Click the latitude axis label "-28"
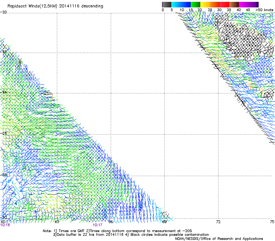The image size is (275, 241). 3,175
